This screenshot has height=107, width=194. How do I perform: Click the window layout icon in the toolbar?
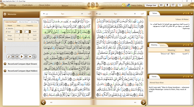tap(173, 5)
